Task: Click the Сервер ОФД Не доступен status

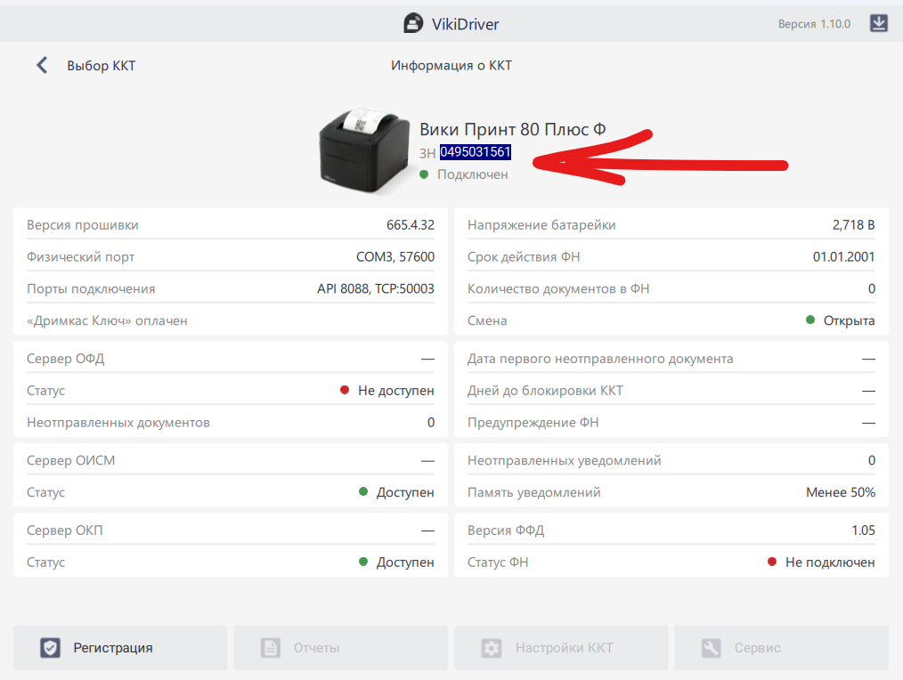Action: pyautogui.click(x=395, y=391)
